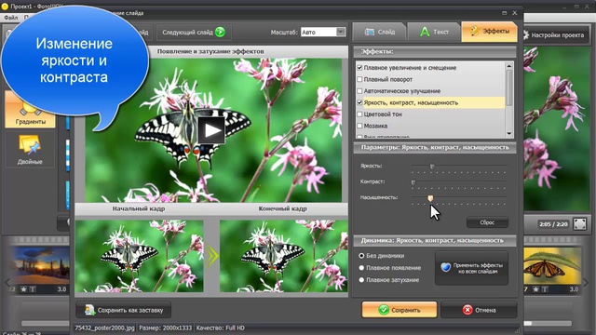Click timeline scroll left arrow
The image size is (596, 335).
pos(7,283)
